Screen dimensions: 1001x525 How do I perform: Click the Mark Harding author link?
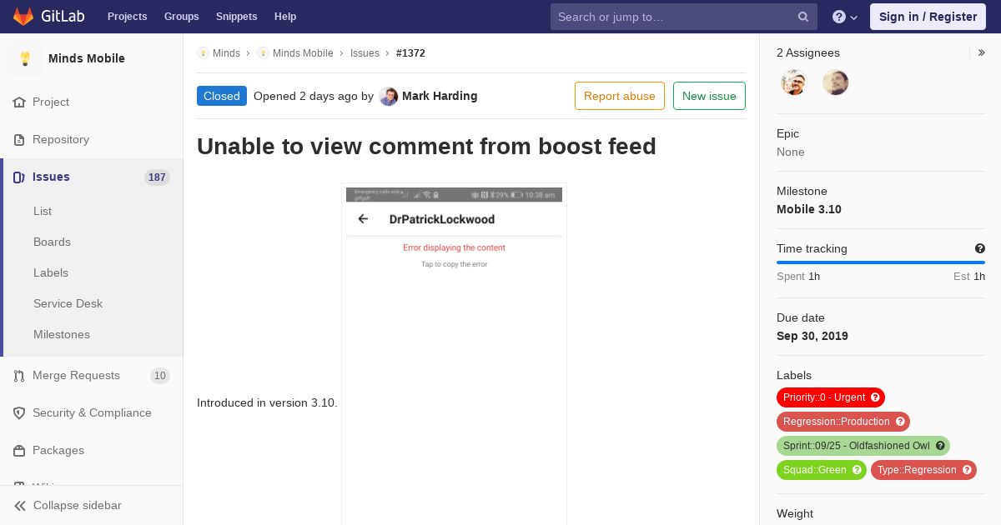click(440, 96)
